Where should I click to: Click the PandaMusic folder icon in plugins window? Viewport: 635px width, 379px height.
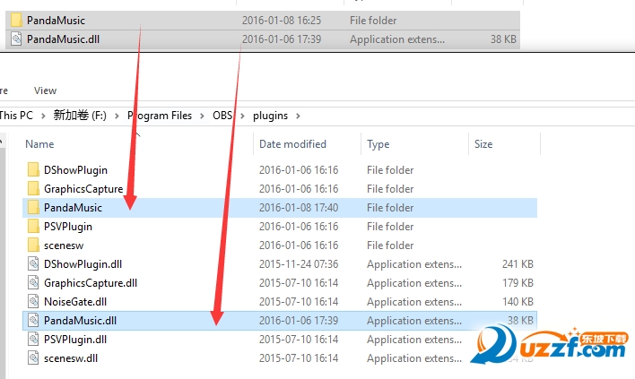(x=33, y=208)
